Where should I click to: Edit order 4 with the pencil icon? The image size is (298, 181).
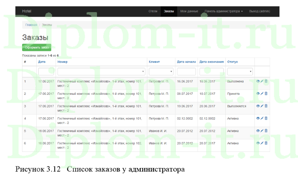(x=262, y=118)
